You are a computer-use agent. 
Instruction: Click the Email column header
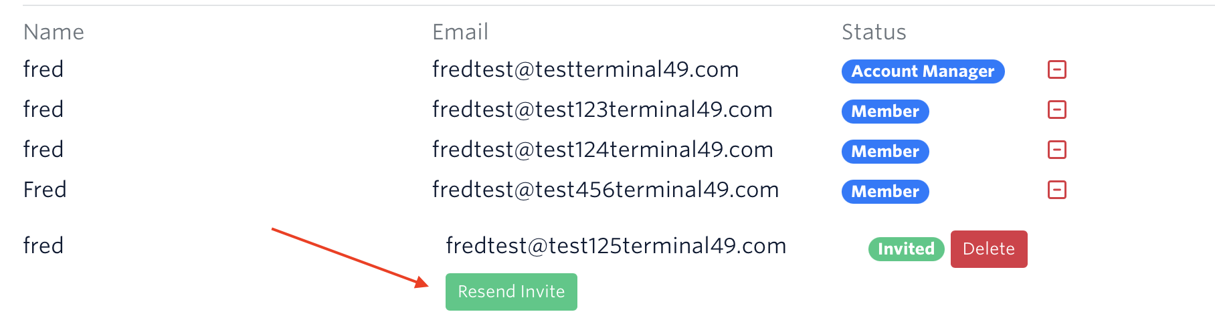tap(460, 32)
